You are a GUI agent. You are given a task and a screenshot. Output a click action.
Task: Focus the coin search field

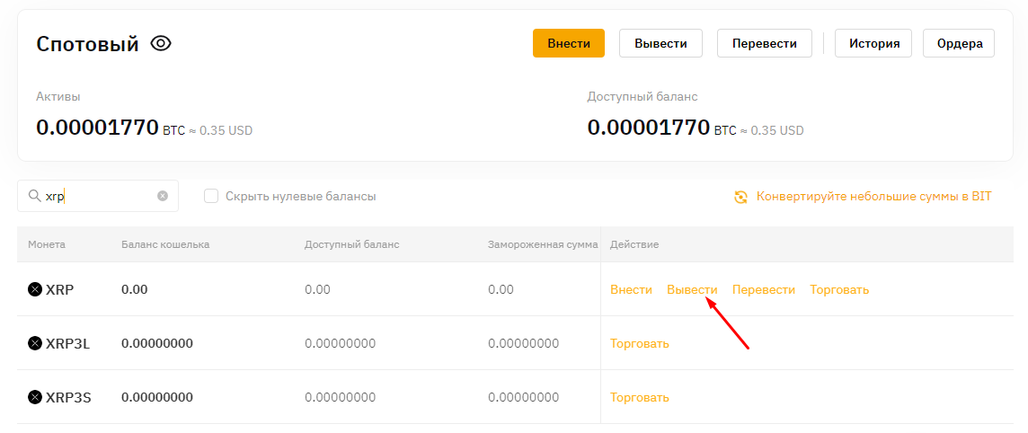[98, 196]
